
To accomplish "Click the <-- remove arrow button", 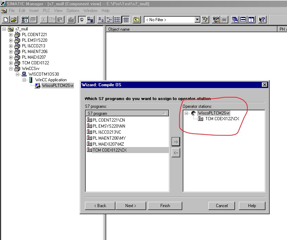I will pos(176,153).
